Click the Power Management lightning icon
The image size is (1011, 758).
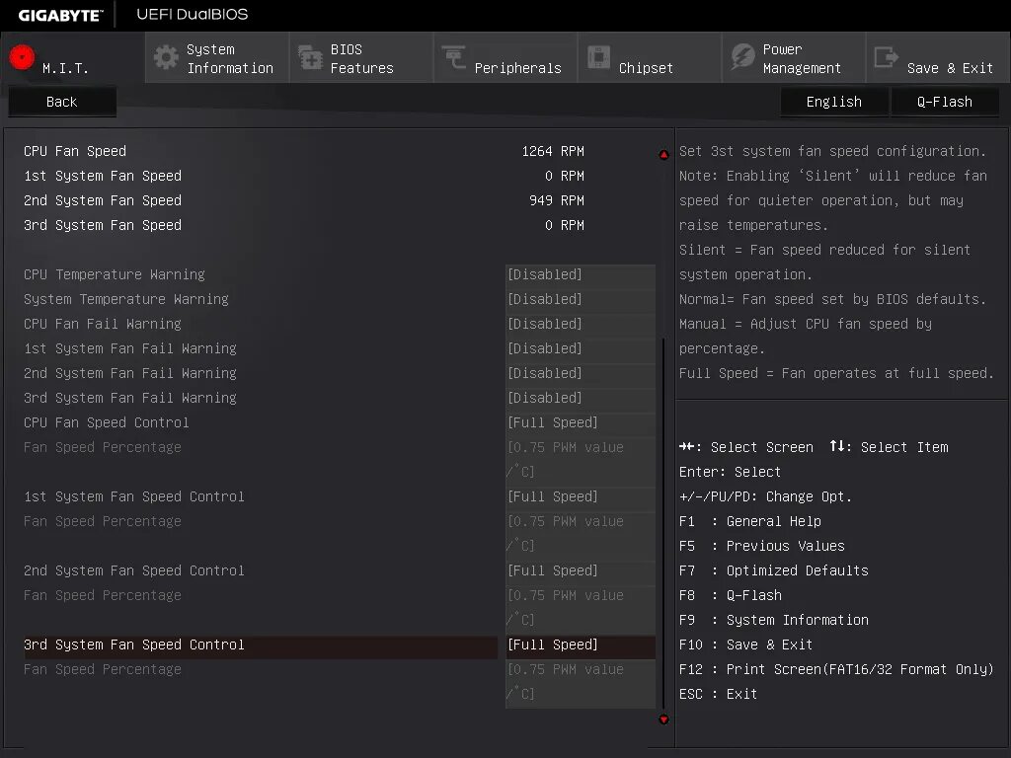click(742, 57)
